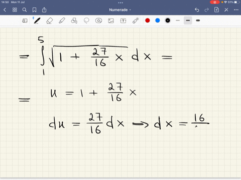Add a new page

tap(216, 9)
